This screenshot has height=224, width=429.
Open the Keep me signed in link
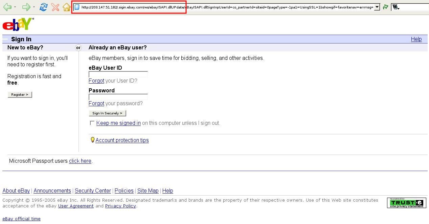pyautogui.click(x=118, y=123)
